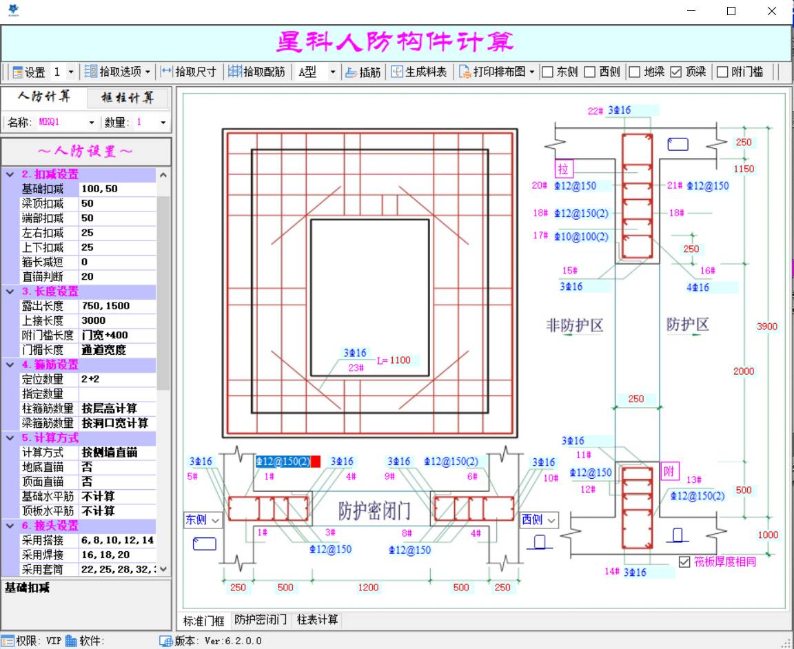
Task: Click the 生成料表 generate material table icon
Action: 397,72
